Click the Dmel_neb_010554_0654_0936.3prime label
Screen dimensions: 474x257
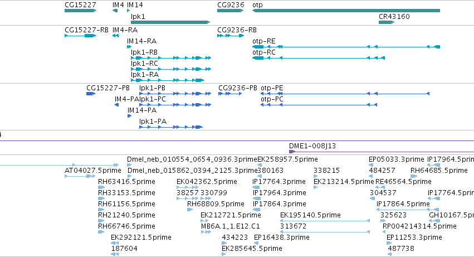pos(192,159)
